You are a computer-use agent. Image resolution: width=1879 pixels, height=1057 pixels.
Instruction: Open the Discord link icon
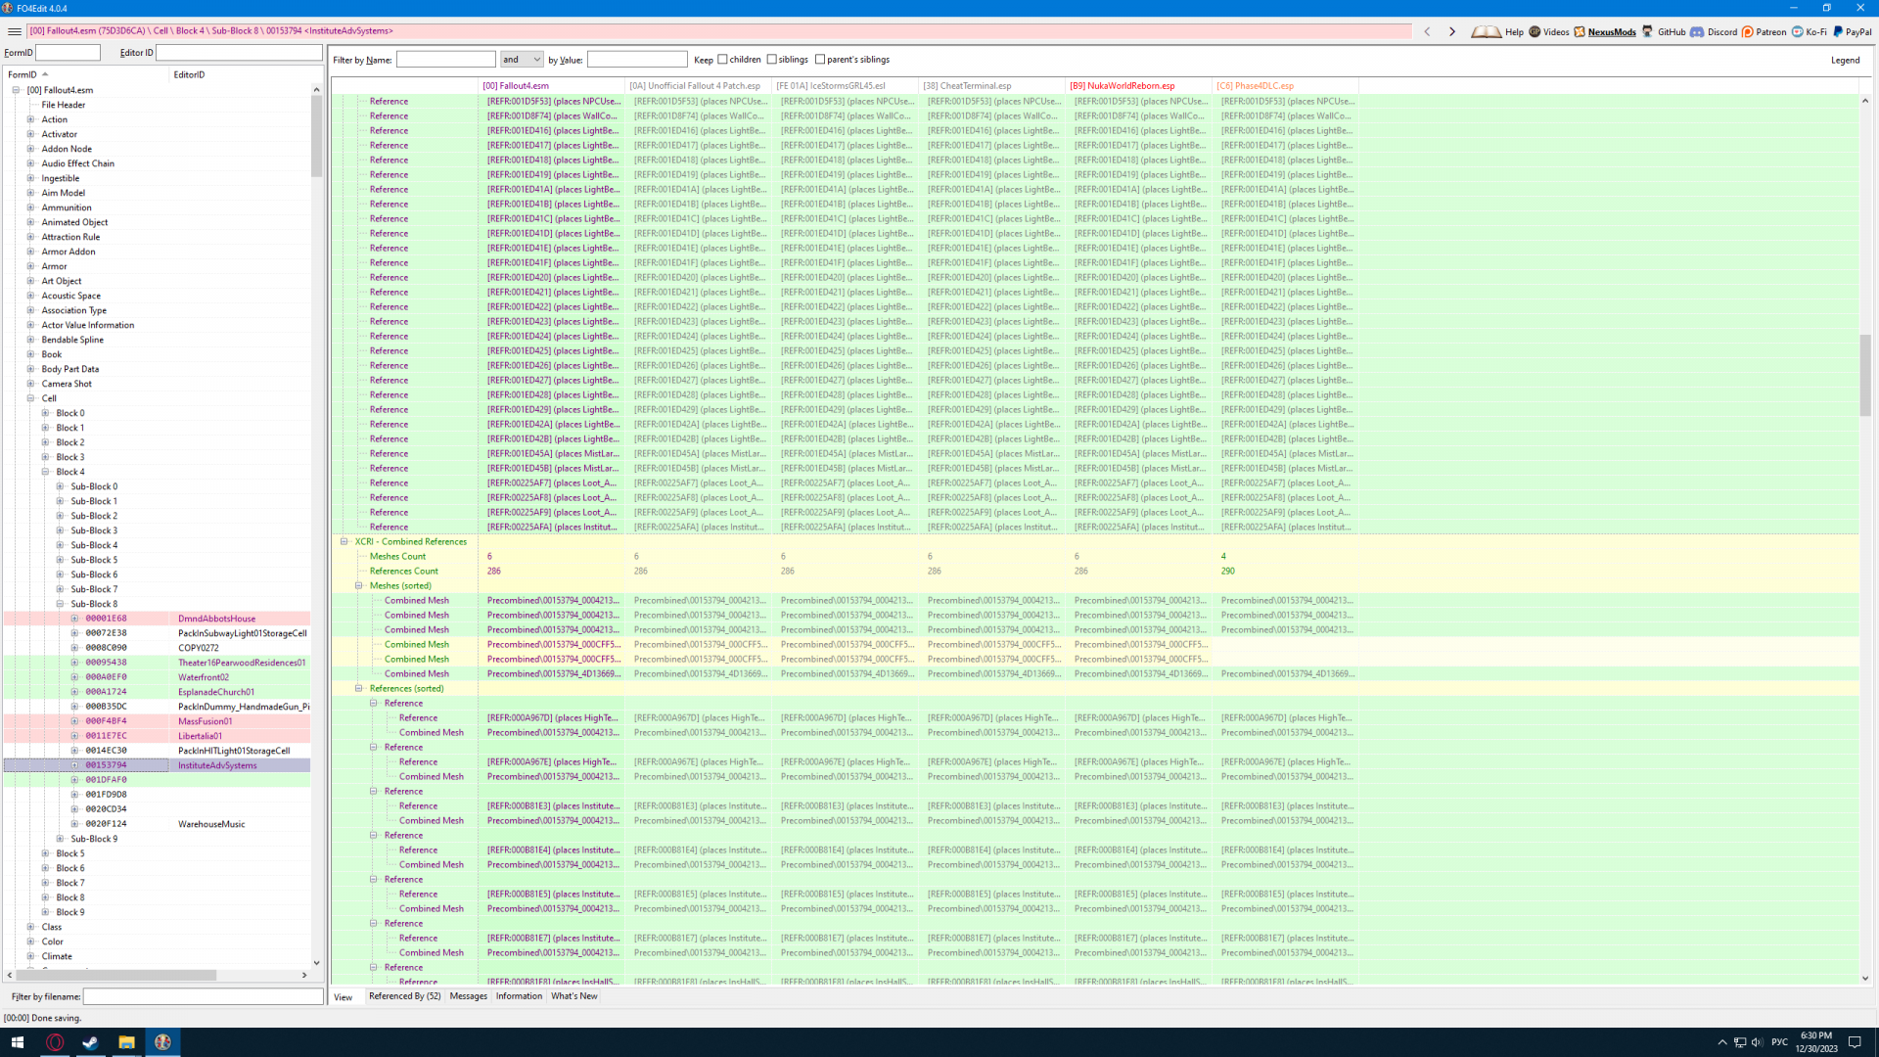[1697, 31]
